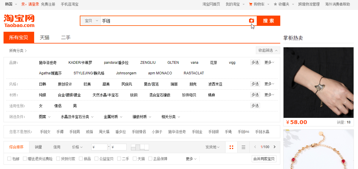The image size is (358, 169).
Task: Click the camera image-search icon
Action: [251, 21]
